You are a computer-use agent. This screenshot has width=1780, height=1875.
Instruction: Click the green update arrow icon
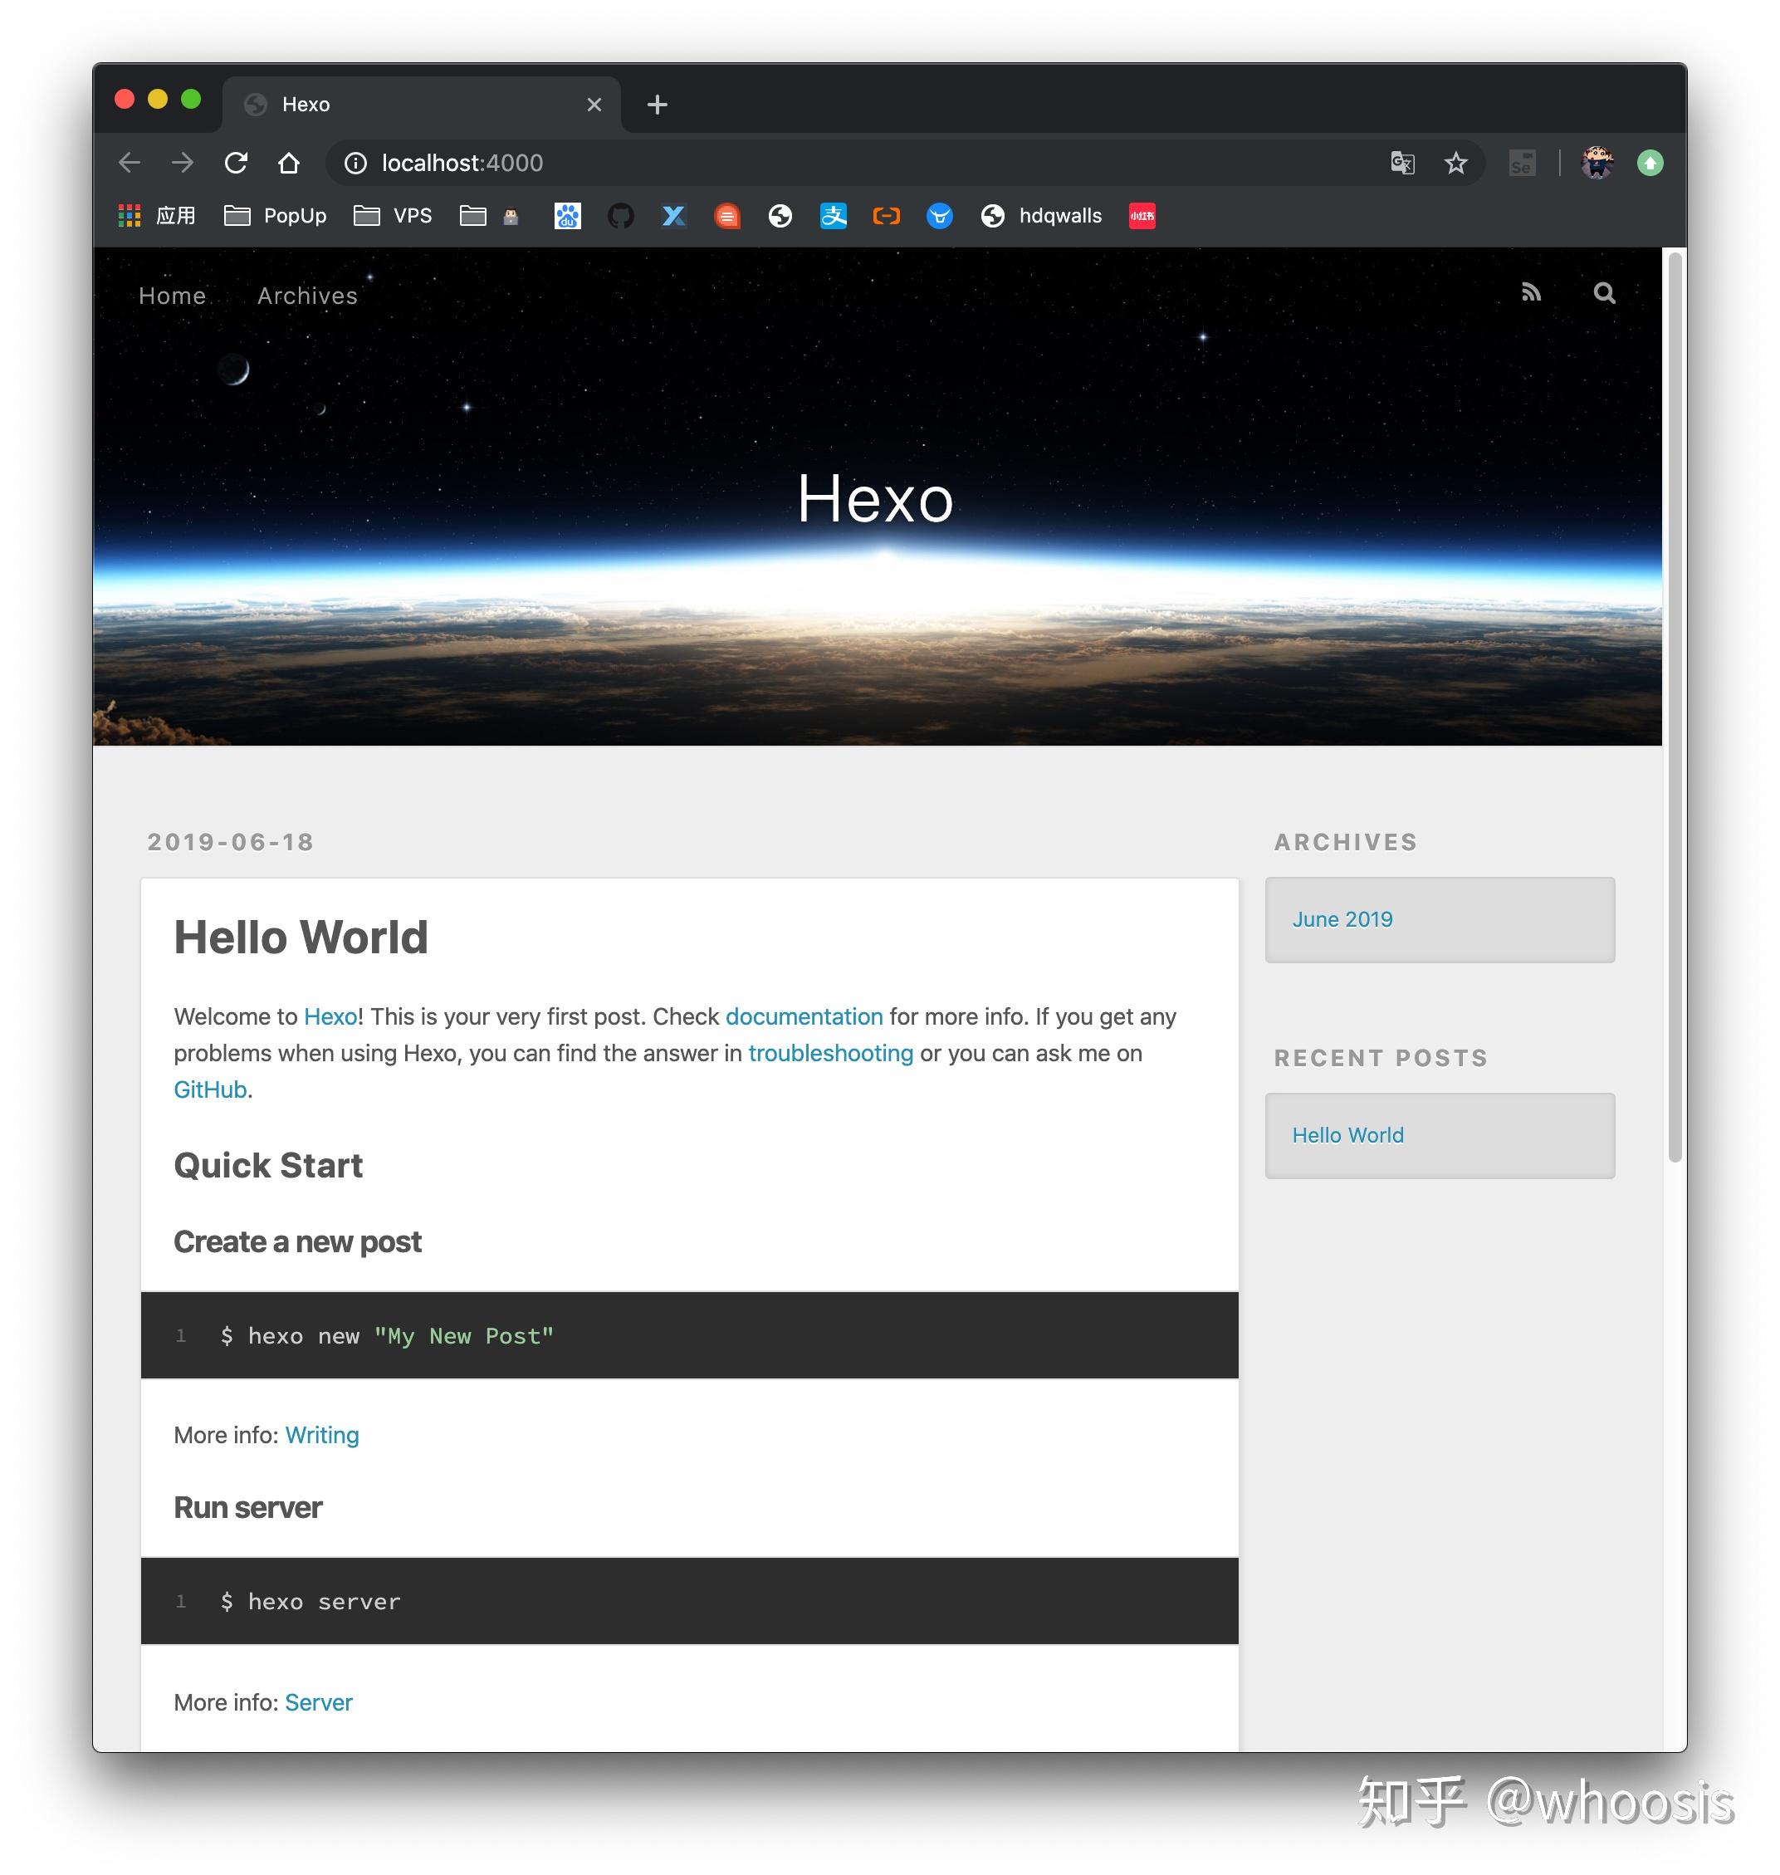1651,162
